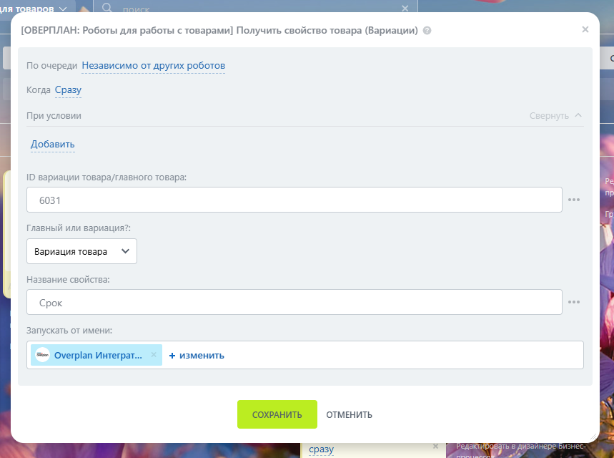This screenshot has height=458, width=614.
Task: Open the 'Независимо от других роботов' queue option
Action: click(x=153, y=66)
